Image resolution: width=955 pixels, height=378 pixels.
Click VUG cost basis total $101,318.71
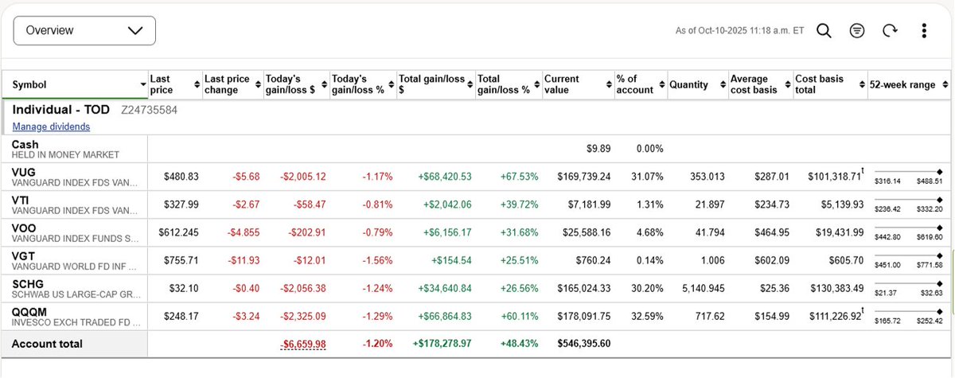coord(836,177)
